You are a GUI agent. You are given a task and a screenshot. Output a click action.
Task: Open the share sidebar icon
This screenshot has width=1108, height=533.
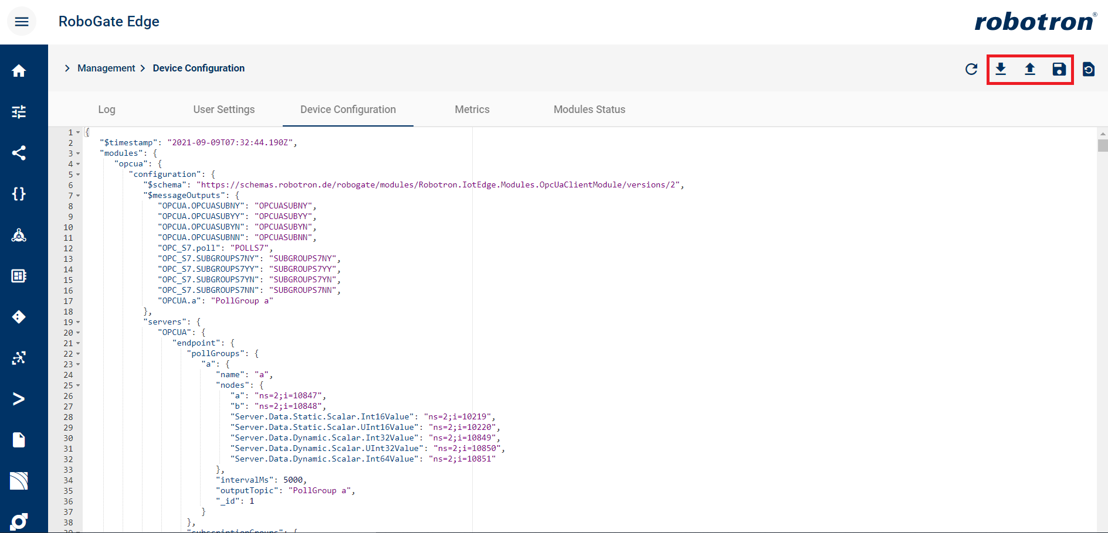click(x=19, y=153)
